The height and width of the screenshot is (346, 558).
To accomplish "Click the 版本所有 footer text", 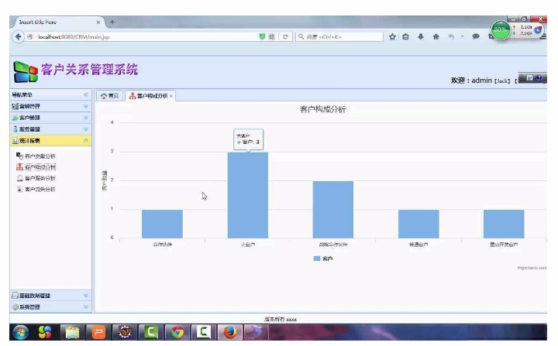I will (281, 320).
